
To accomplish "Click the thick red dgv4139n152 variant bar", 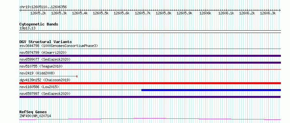I will [x=150, y=83].
